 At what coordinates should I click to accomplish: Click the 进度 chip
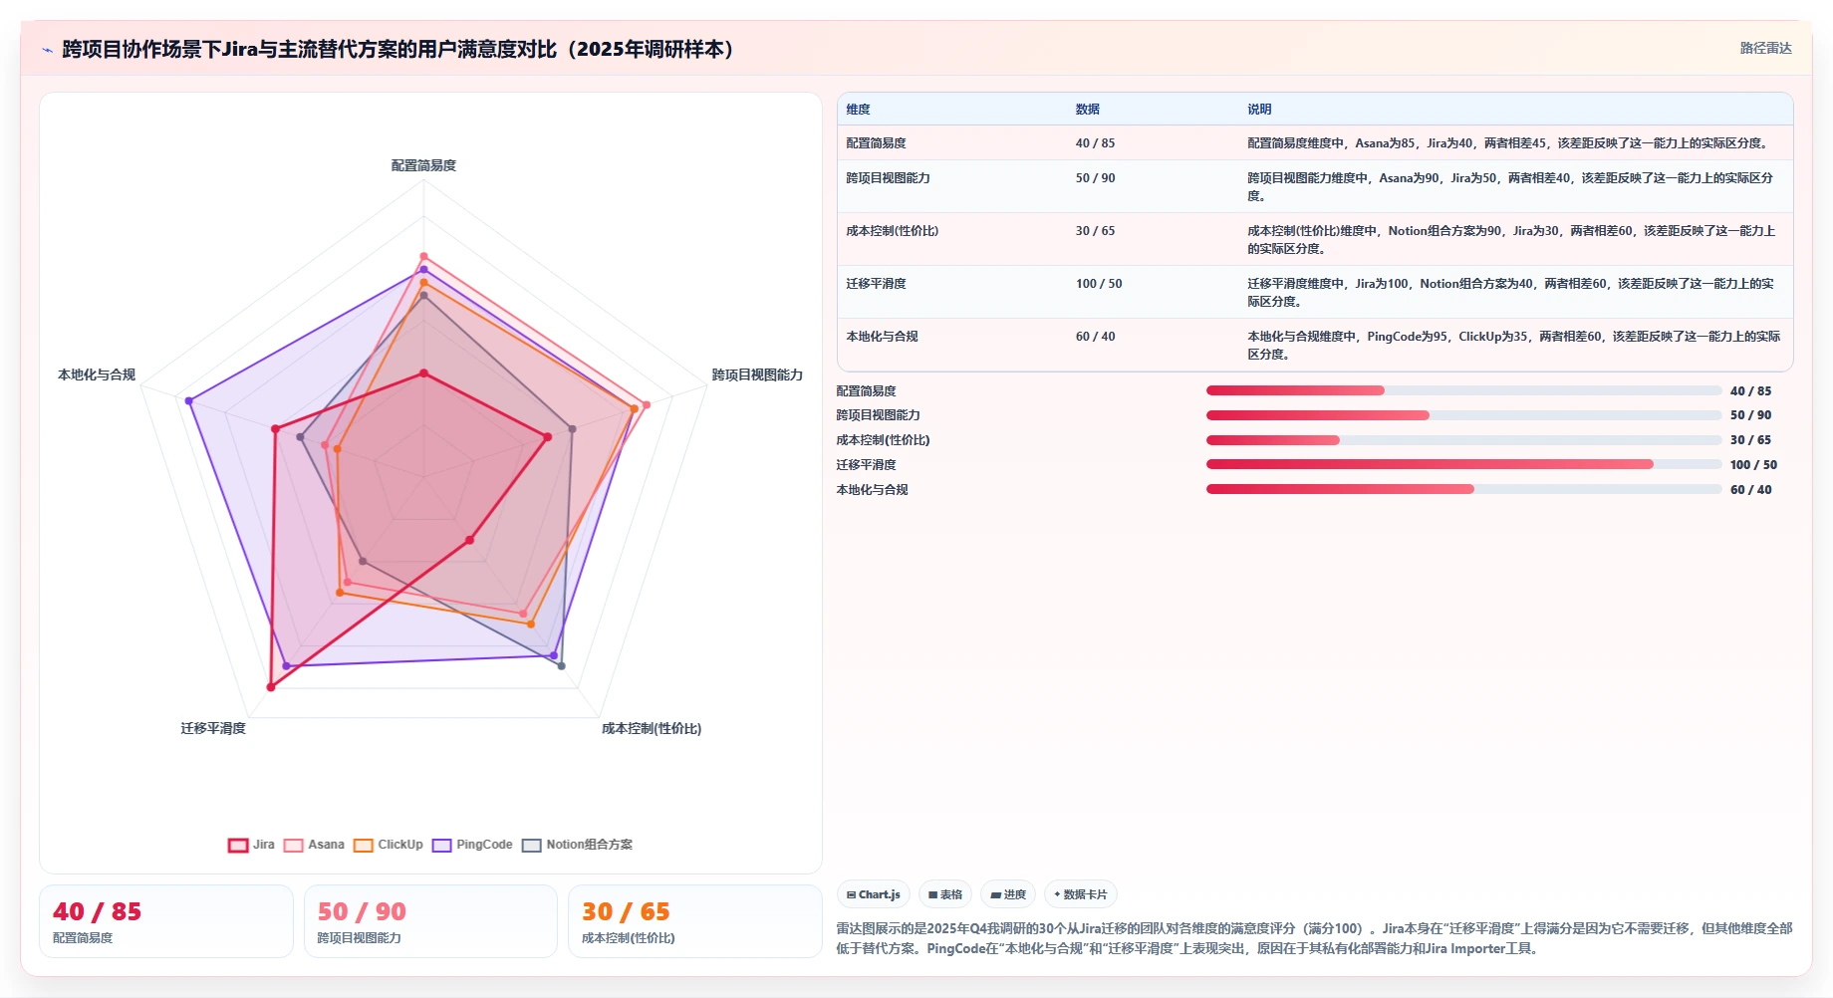[1008, 894]
